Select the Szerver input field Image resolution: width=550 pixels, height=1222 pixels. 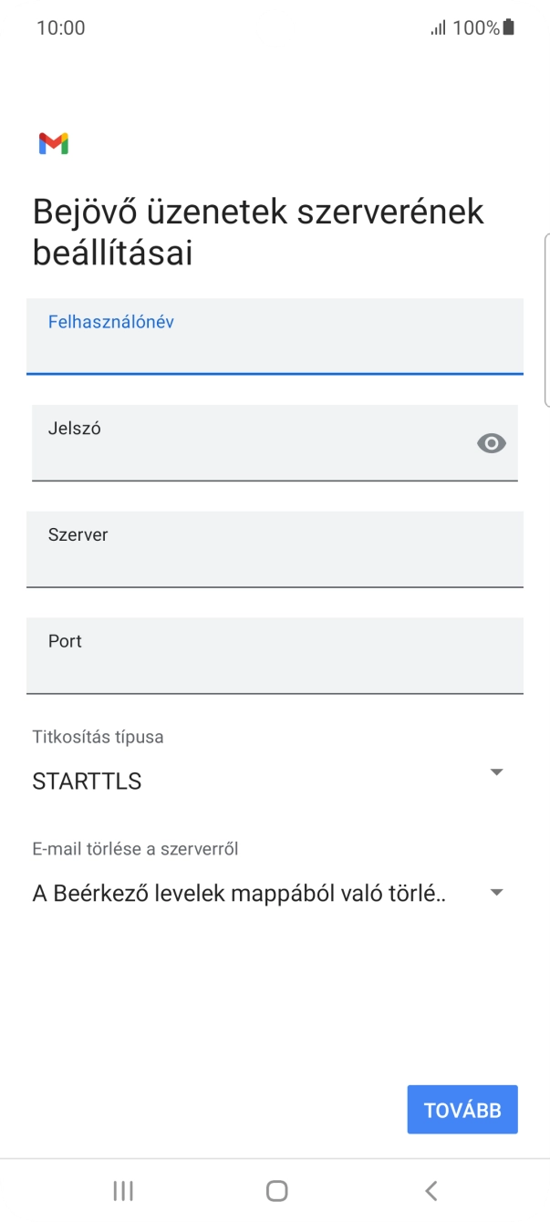point(274,550)
